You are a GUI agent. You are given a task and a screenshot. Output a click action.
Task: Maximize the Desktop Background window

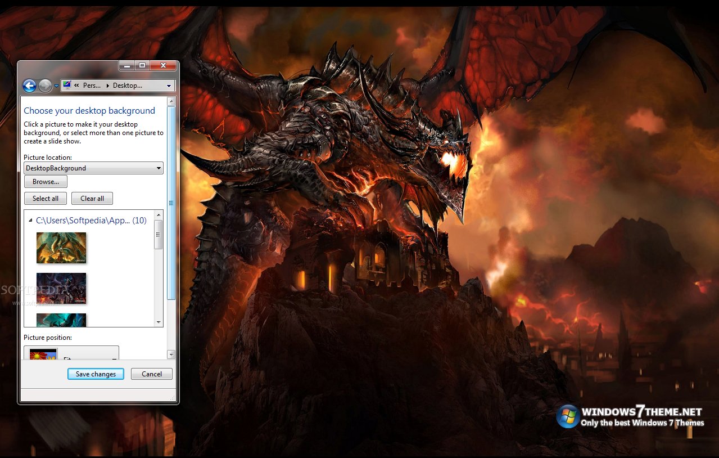142,65
